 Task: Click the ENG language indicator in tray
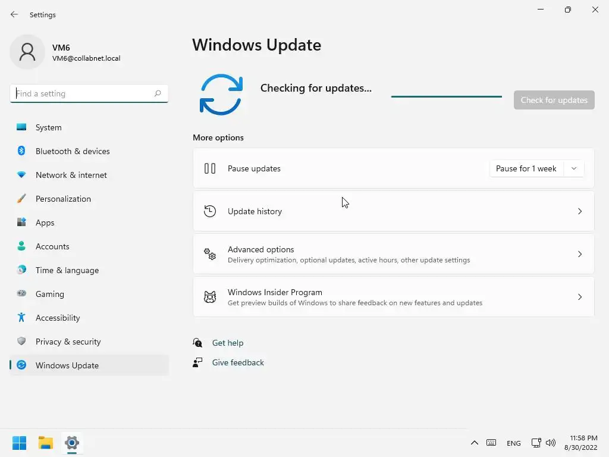[513, 443]
